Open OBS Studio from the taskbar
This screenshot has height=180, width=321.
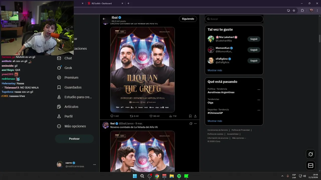(x=150, y=176)
